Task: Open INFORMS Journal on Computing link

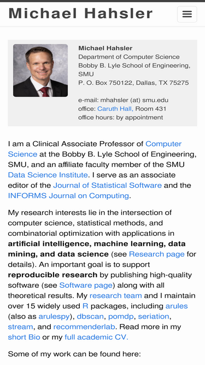Action: (68, 195)
